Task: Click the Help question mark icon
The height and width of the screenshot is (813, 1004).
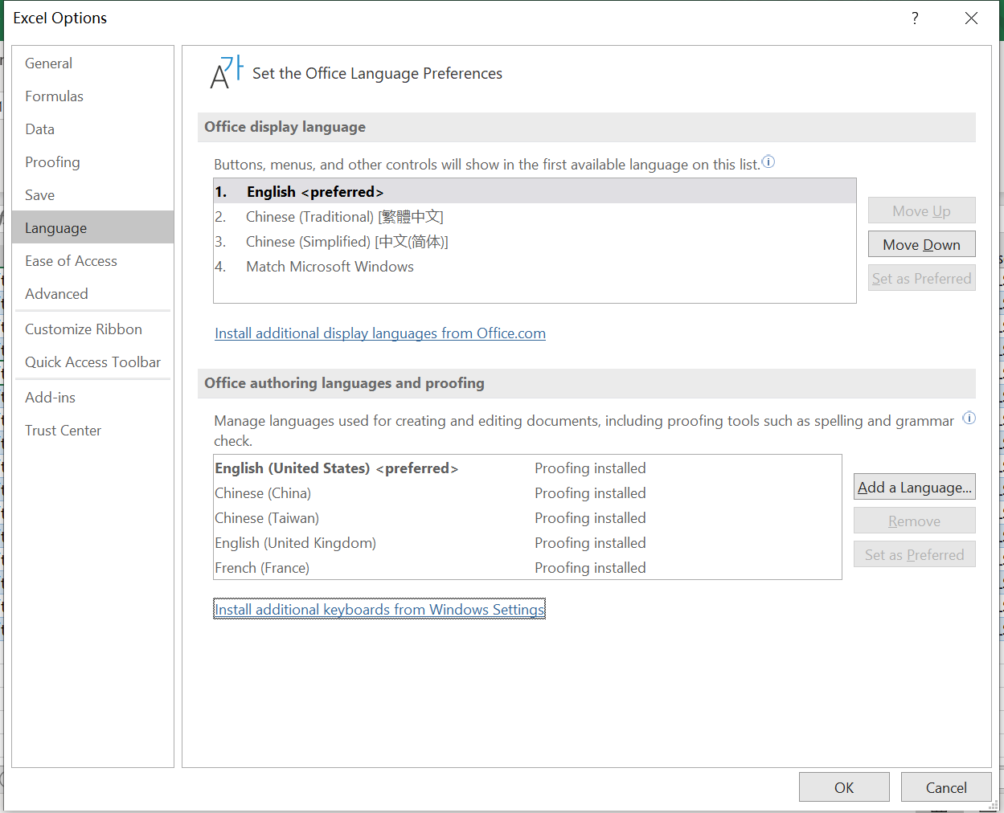Action: [x=915, y=18]
